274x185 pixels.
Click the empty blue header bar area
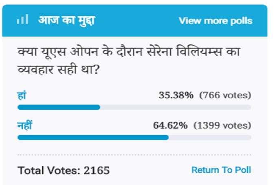[x=138, y=20]
